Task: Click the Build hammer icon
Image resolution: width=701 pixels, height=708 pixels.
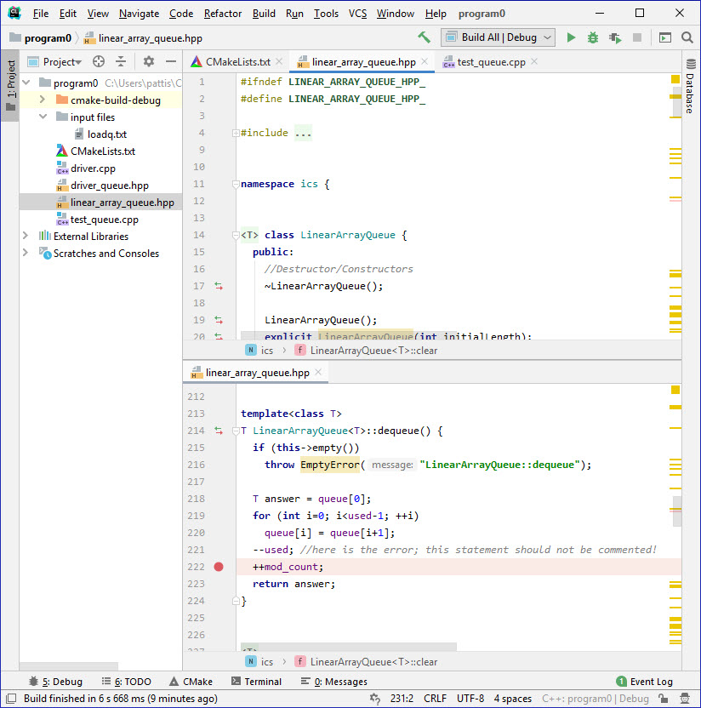Action: click(x=424, y=37)
